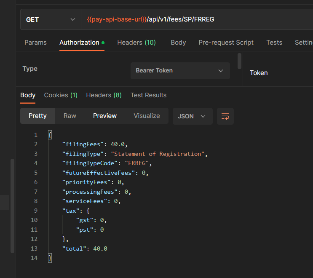Click the Type label in Authorization
Screen dimensions: 313x278
coord(30,69)
